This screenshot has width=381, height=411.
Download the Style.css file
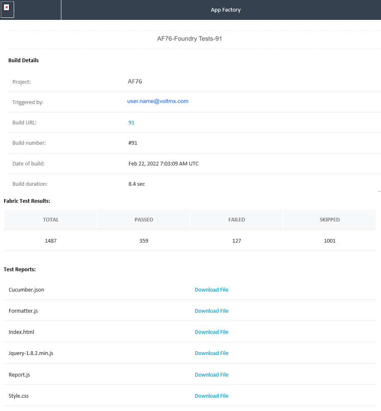pyautogui.click(x=211, y=396)
